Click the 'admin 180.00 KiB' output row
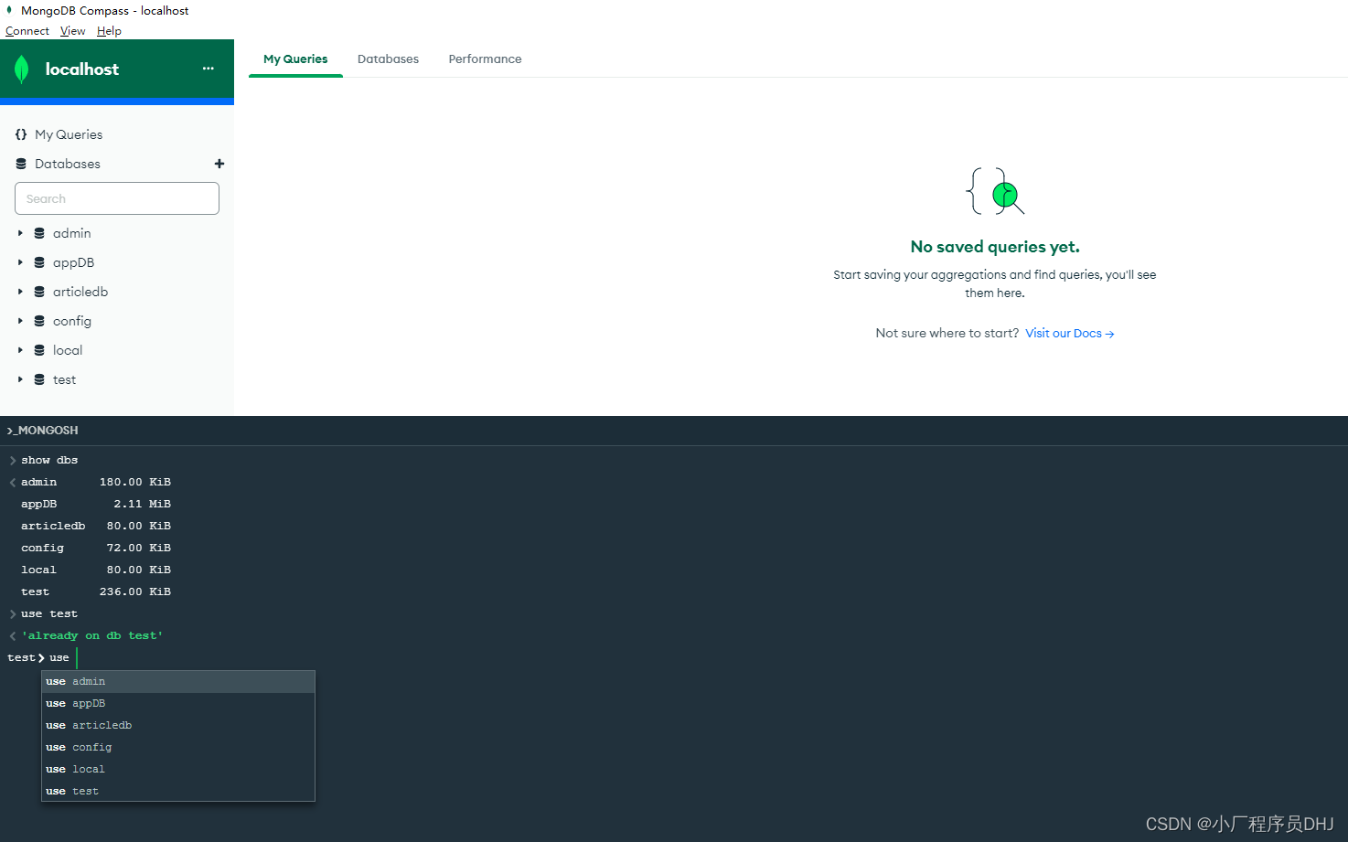 pos(96,482)
